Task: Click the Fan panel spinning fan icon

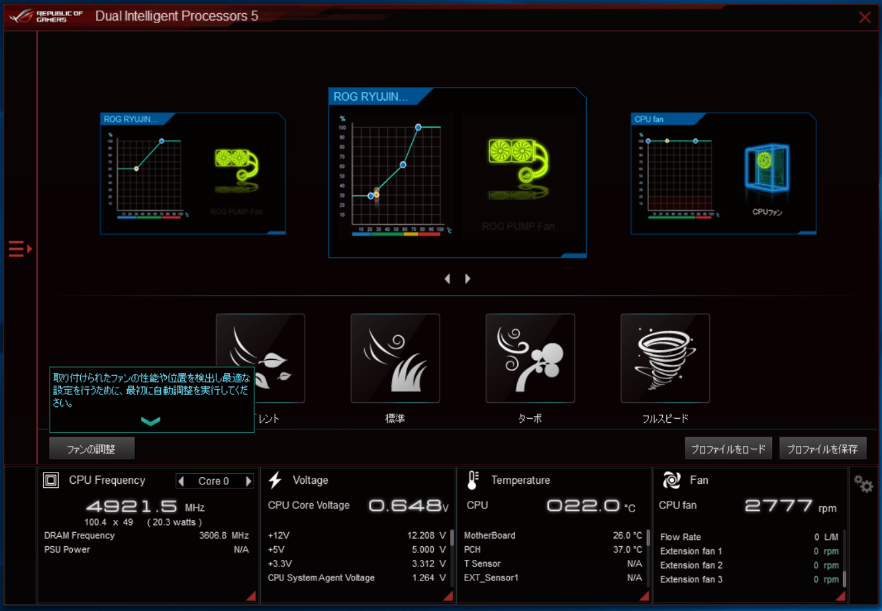Action: tap(671, 480)
